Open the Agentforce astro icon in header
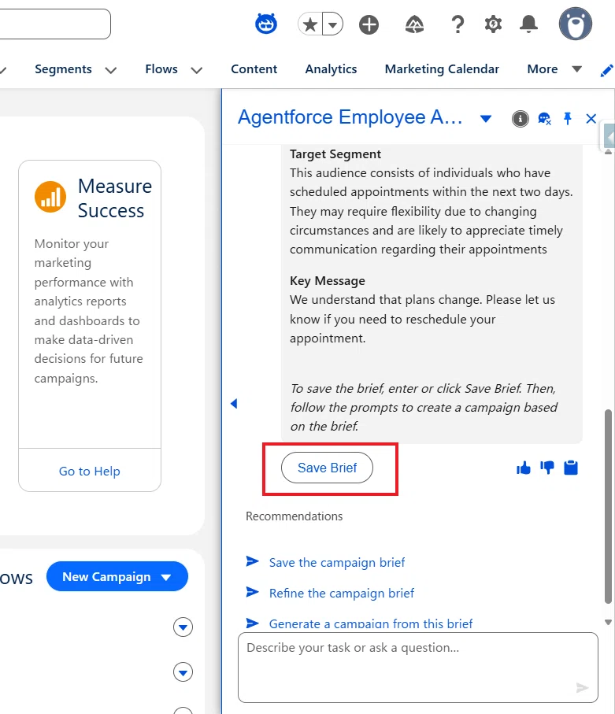The width and height of the screenshot is (615, 714). [x=265, y=24]
